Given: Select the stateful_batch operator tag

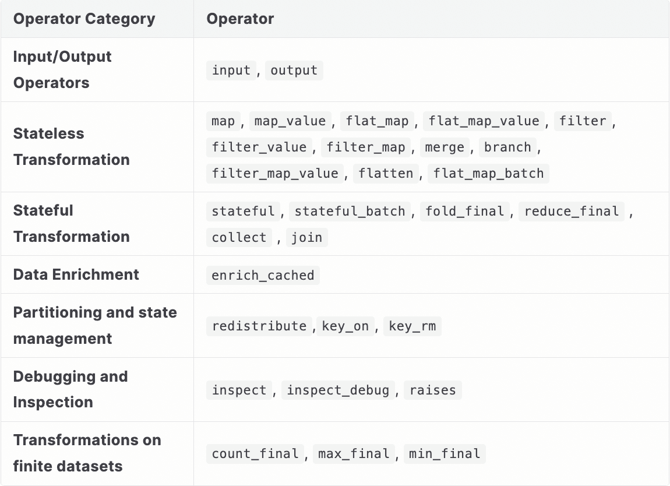Looking at the screenshot, I should pyautogui.click(x=350, y=211).
